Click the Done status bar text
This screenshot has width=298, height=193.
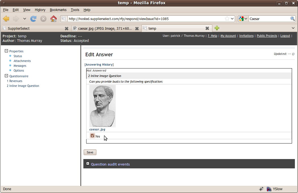pos(7,189)
